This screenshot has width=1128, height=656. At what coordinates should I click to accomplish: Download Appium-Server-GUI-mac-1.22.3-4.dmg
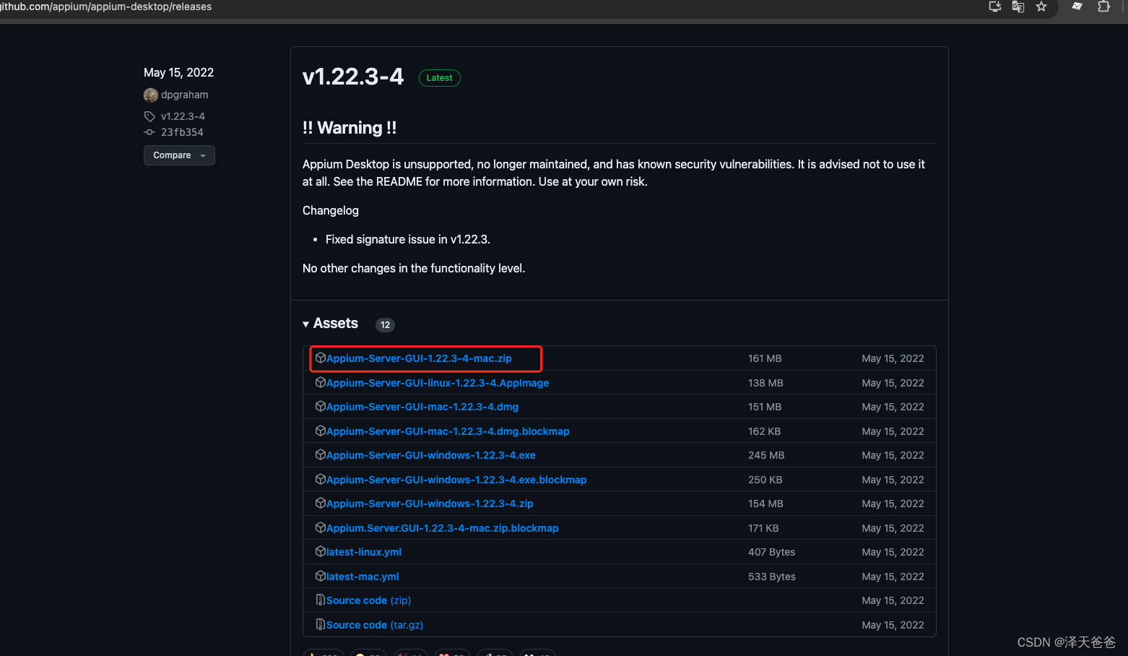(422, 407)
